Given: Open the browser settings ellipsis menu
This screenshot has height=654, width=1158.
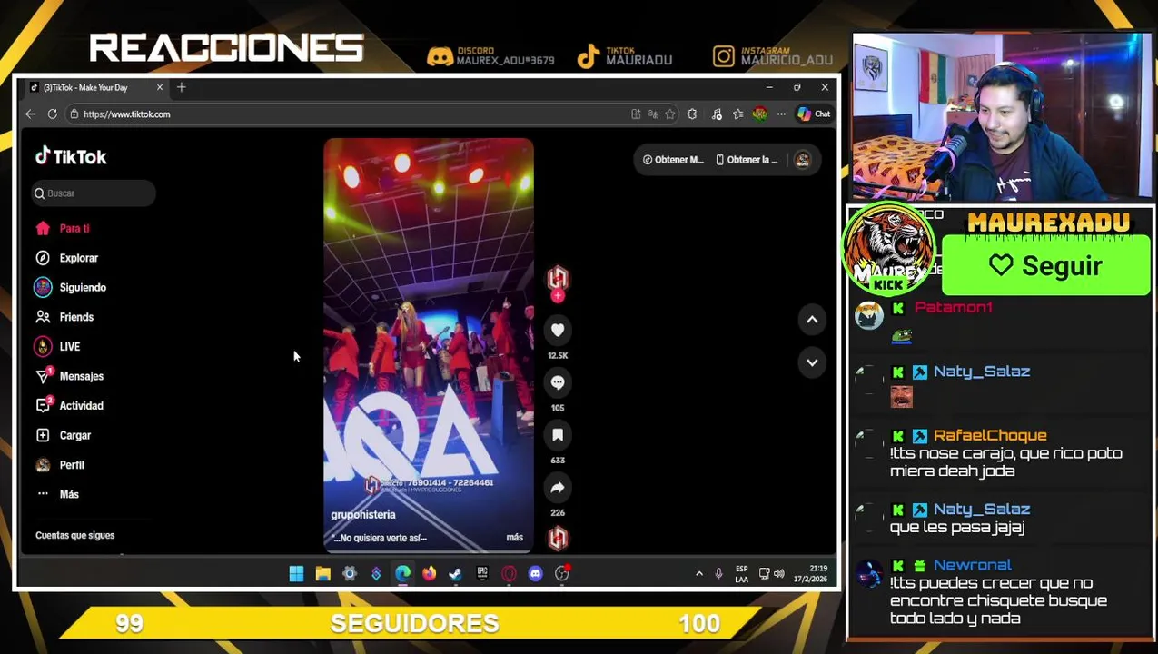Looking at the screenshot, I should [x=781, y=114].
